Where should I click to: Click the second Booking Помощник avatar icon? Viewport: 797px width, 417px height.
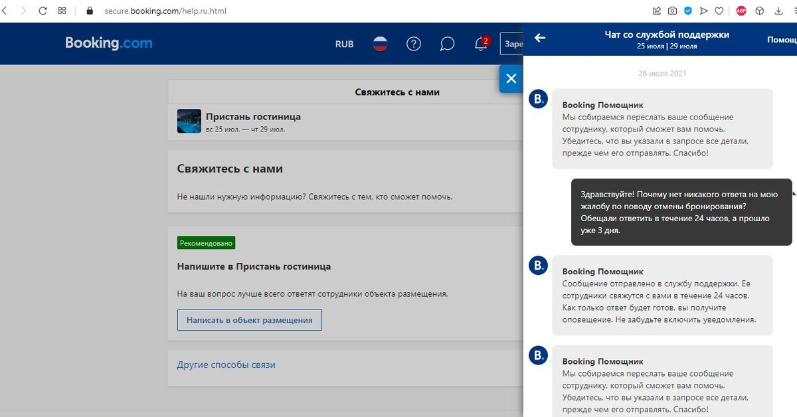[x=538, y=266]
